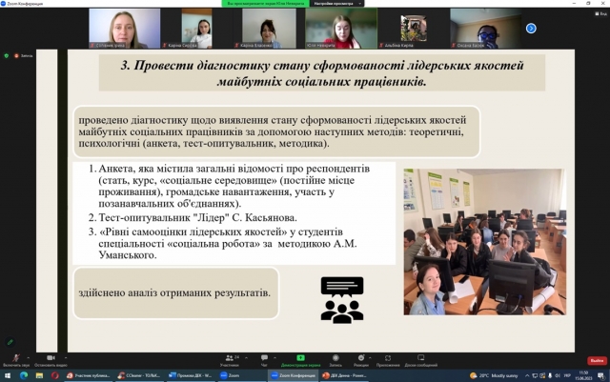Viewport: 610px width, 382px height.
Task: Click the green Share Screen icon
Action: tap(301, 358)
